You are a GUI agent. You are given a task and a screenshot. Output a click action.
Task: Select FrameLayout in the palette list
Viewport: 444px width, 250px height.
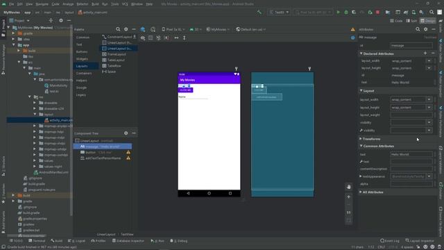click(117, 54)
